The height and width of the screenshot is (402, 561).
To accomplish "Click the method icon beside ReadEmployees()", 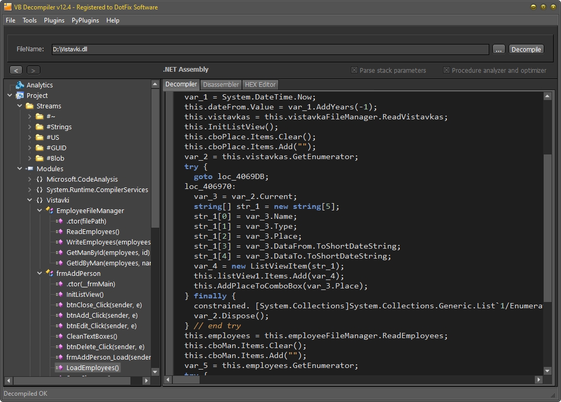I will [59, 231].
